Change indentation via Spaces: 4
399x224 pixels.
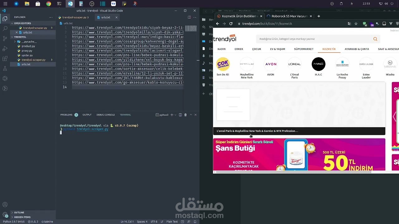[x=142, y=222]
